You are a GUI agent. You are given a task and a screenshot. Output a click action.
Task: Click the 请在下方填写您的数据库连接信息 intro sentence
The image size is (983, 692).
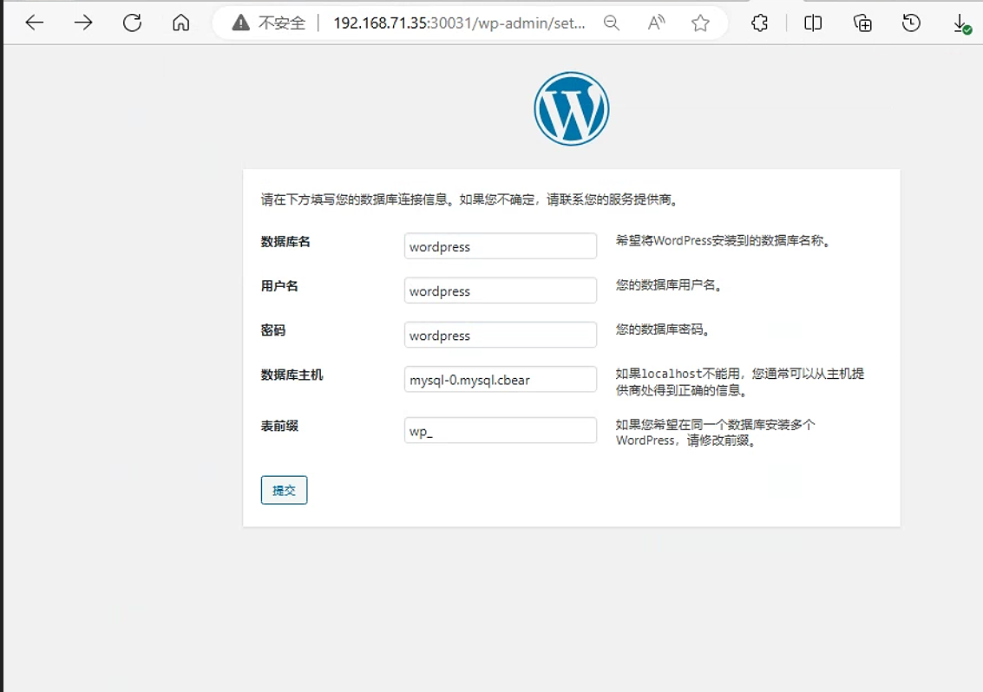(x=470, y=199)
